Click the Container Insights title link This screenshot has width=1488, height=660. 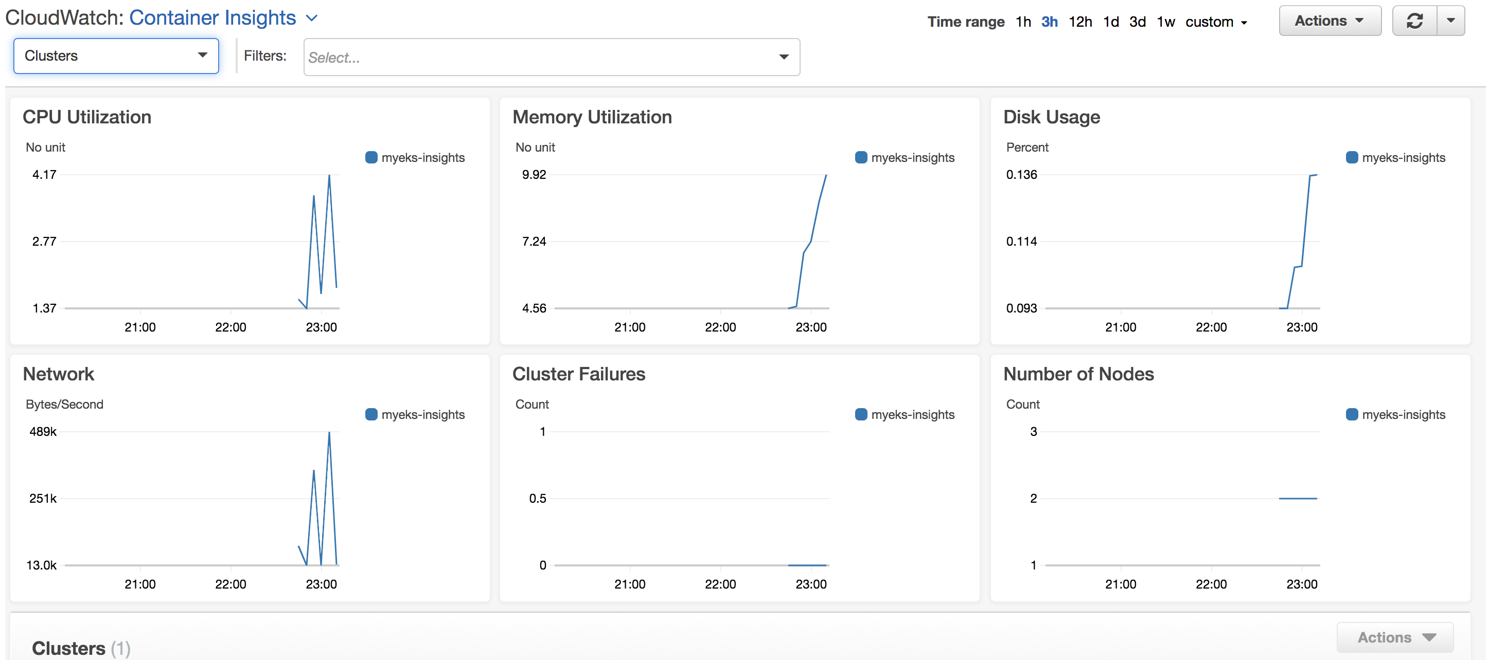[x=212, y=18]
